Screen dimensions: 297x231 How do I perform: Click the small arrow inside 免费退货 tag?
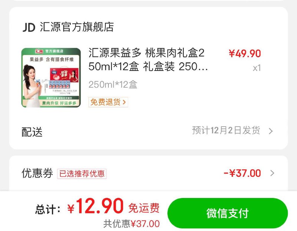[124, 103]
